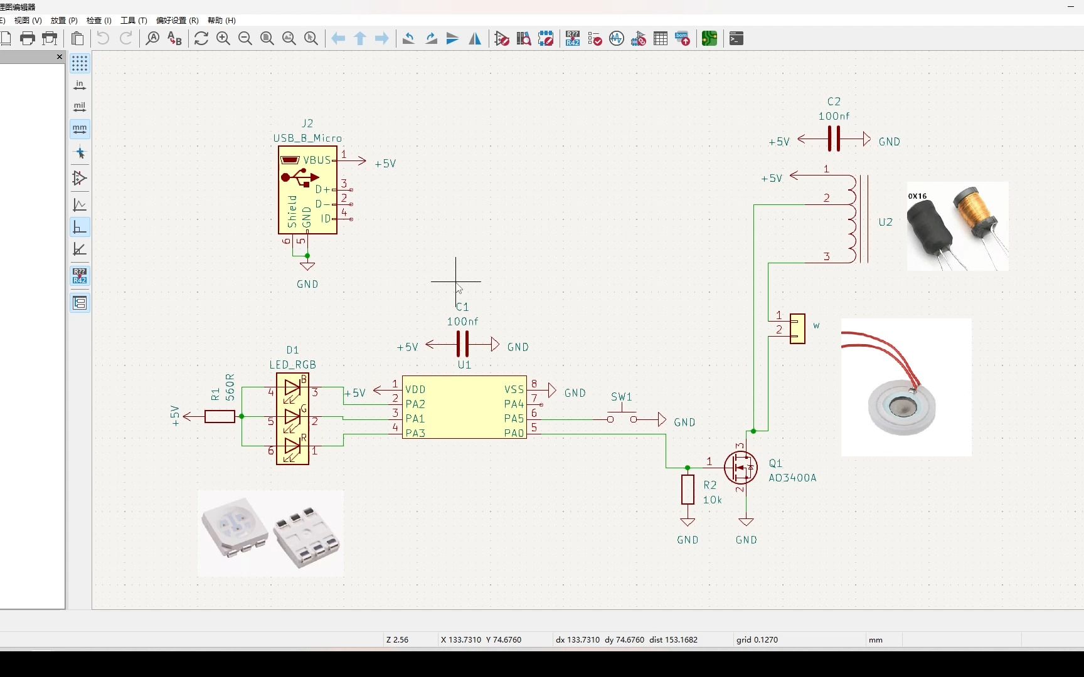Open the 检查 (I) menu
1084x677 pixels.
99,21
